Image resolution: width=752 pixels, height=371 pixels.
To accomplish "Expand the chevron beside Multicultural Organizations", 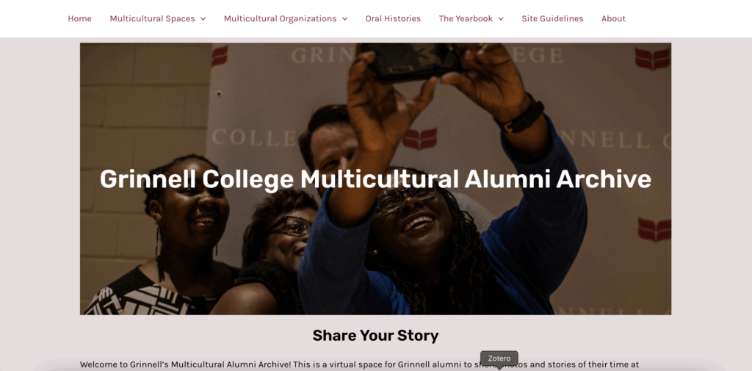I will click(344, 19).
